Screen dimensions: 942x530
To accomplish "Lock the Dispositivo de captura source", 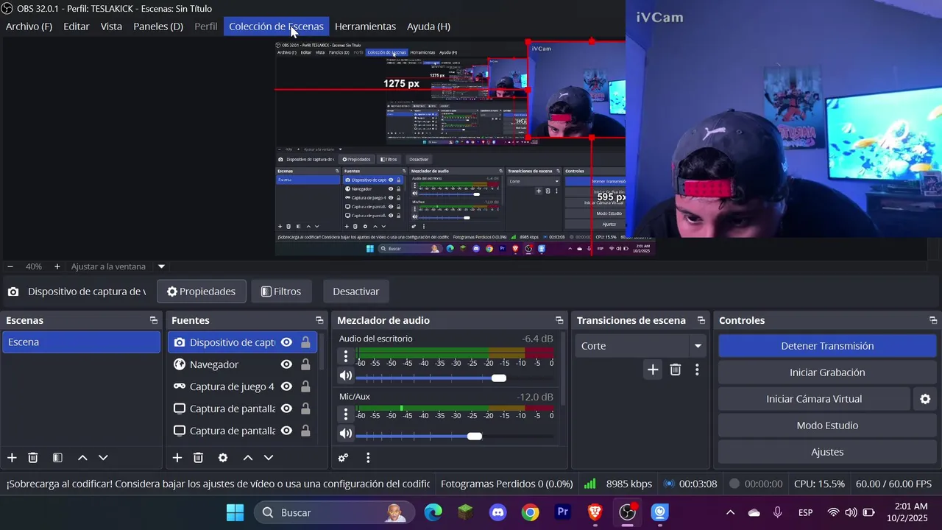I will [x=305, y=342].
